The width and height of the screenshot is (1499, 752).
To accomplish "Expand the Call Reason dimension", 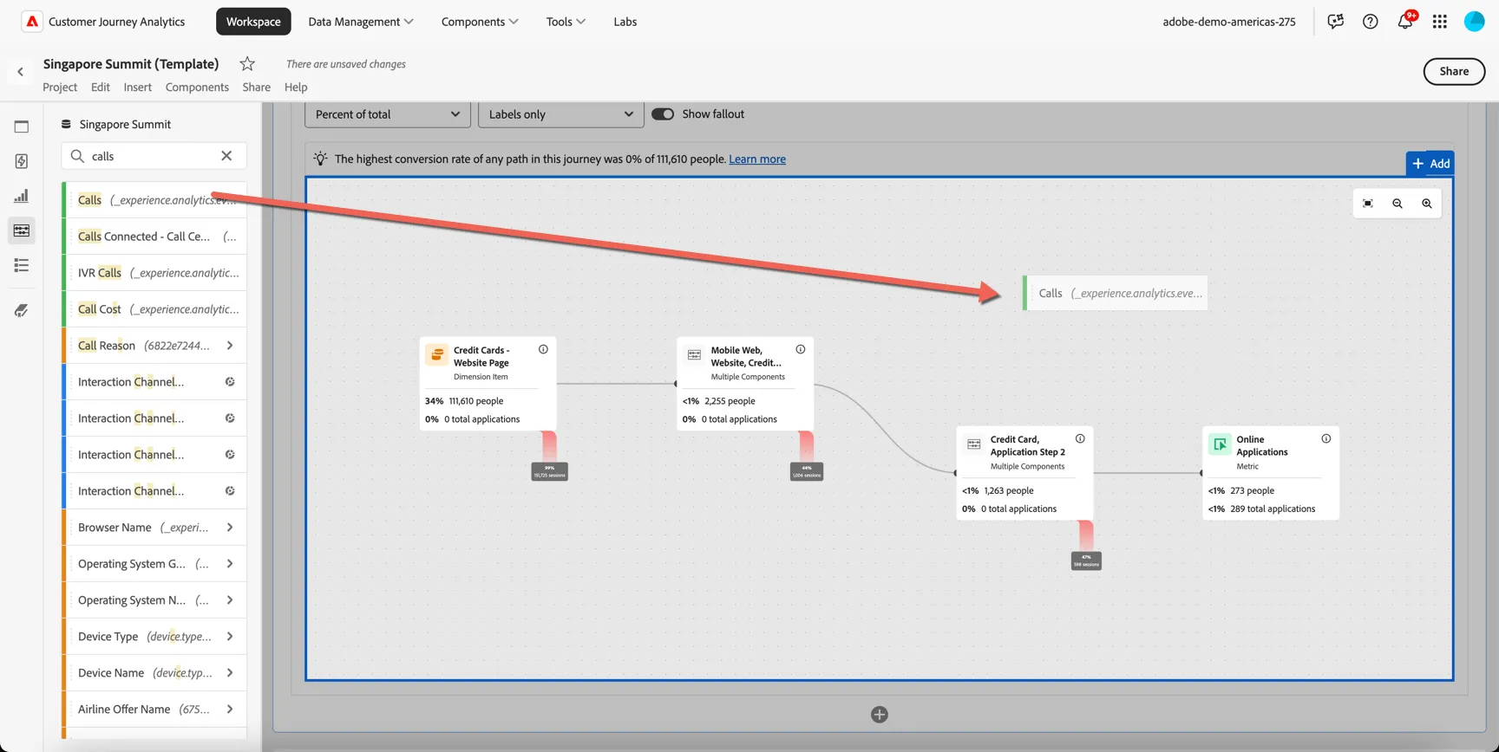I will click(230, 346).
